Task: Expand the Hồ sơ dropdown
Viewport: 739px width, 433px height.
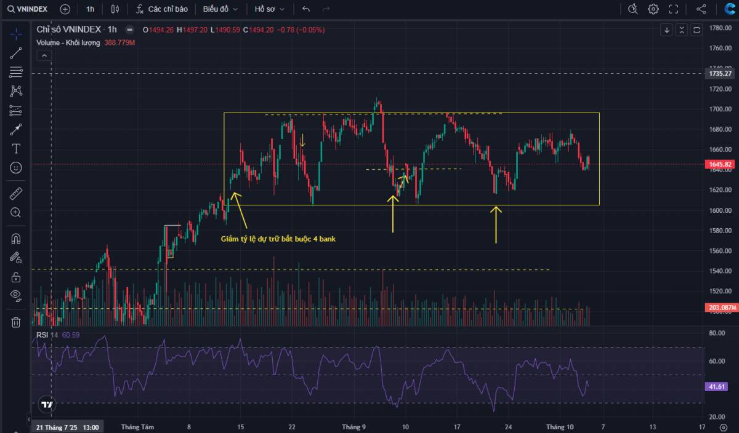Action: click(x=270, y=9)
